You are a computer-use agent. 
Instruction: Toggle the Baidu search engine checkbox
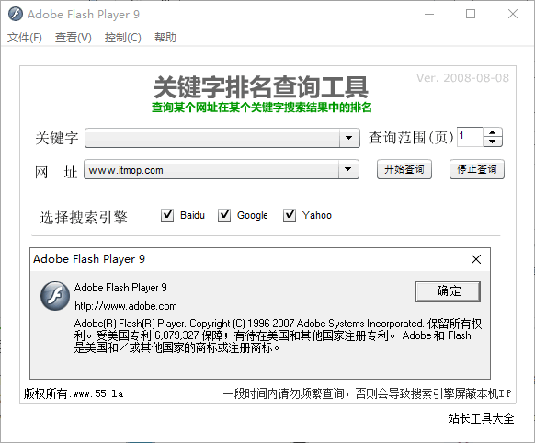pyautogui.click(x=167, y=215)
